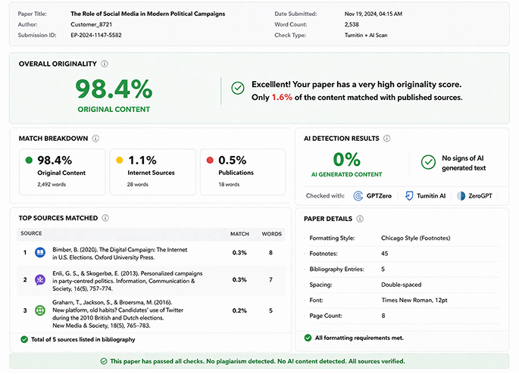Click the MATCH column header
Image resolution: width=519 pixels, height=374 pixels.
click(239, 234)
